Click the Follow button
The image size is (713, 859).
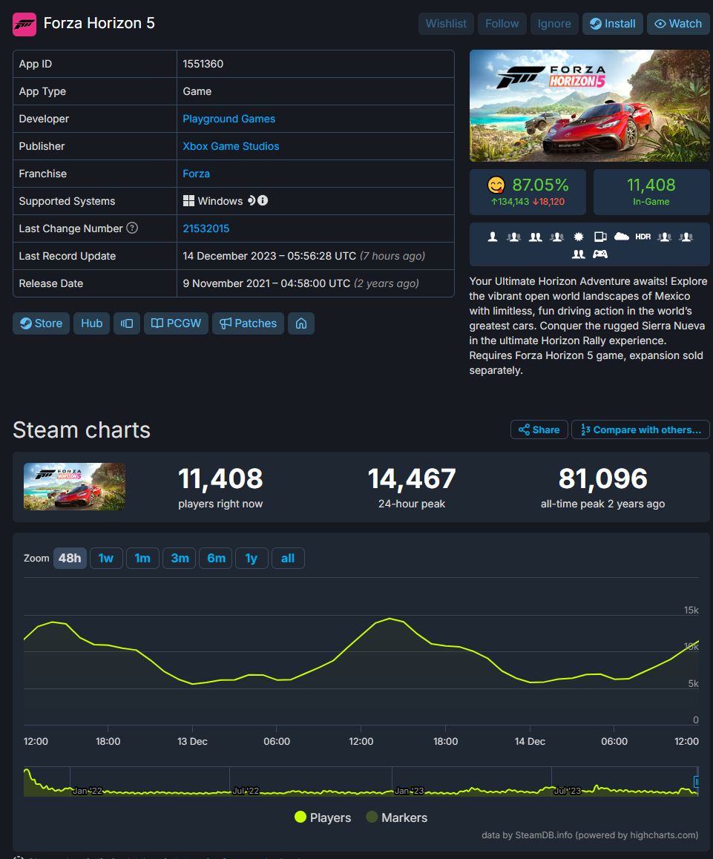tap(502, 24)
